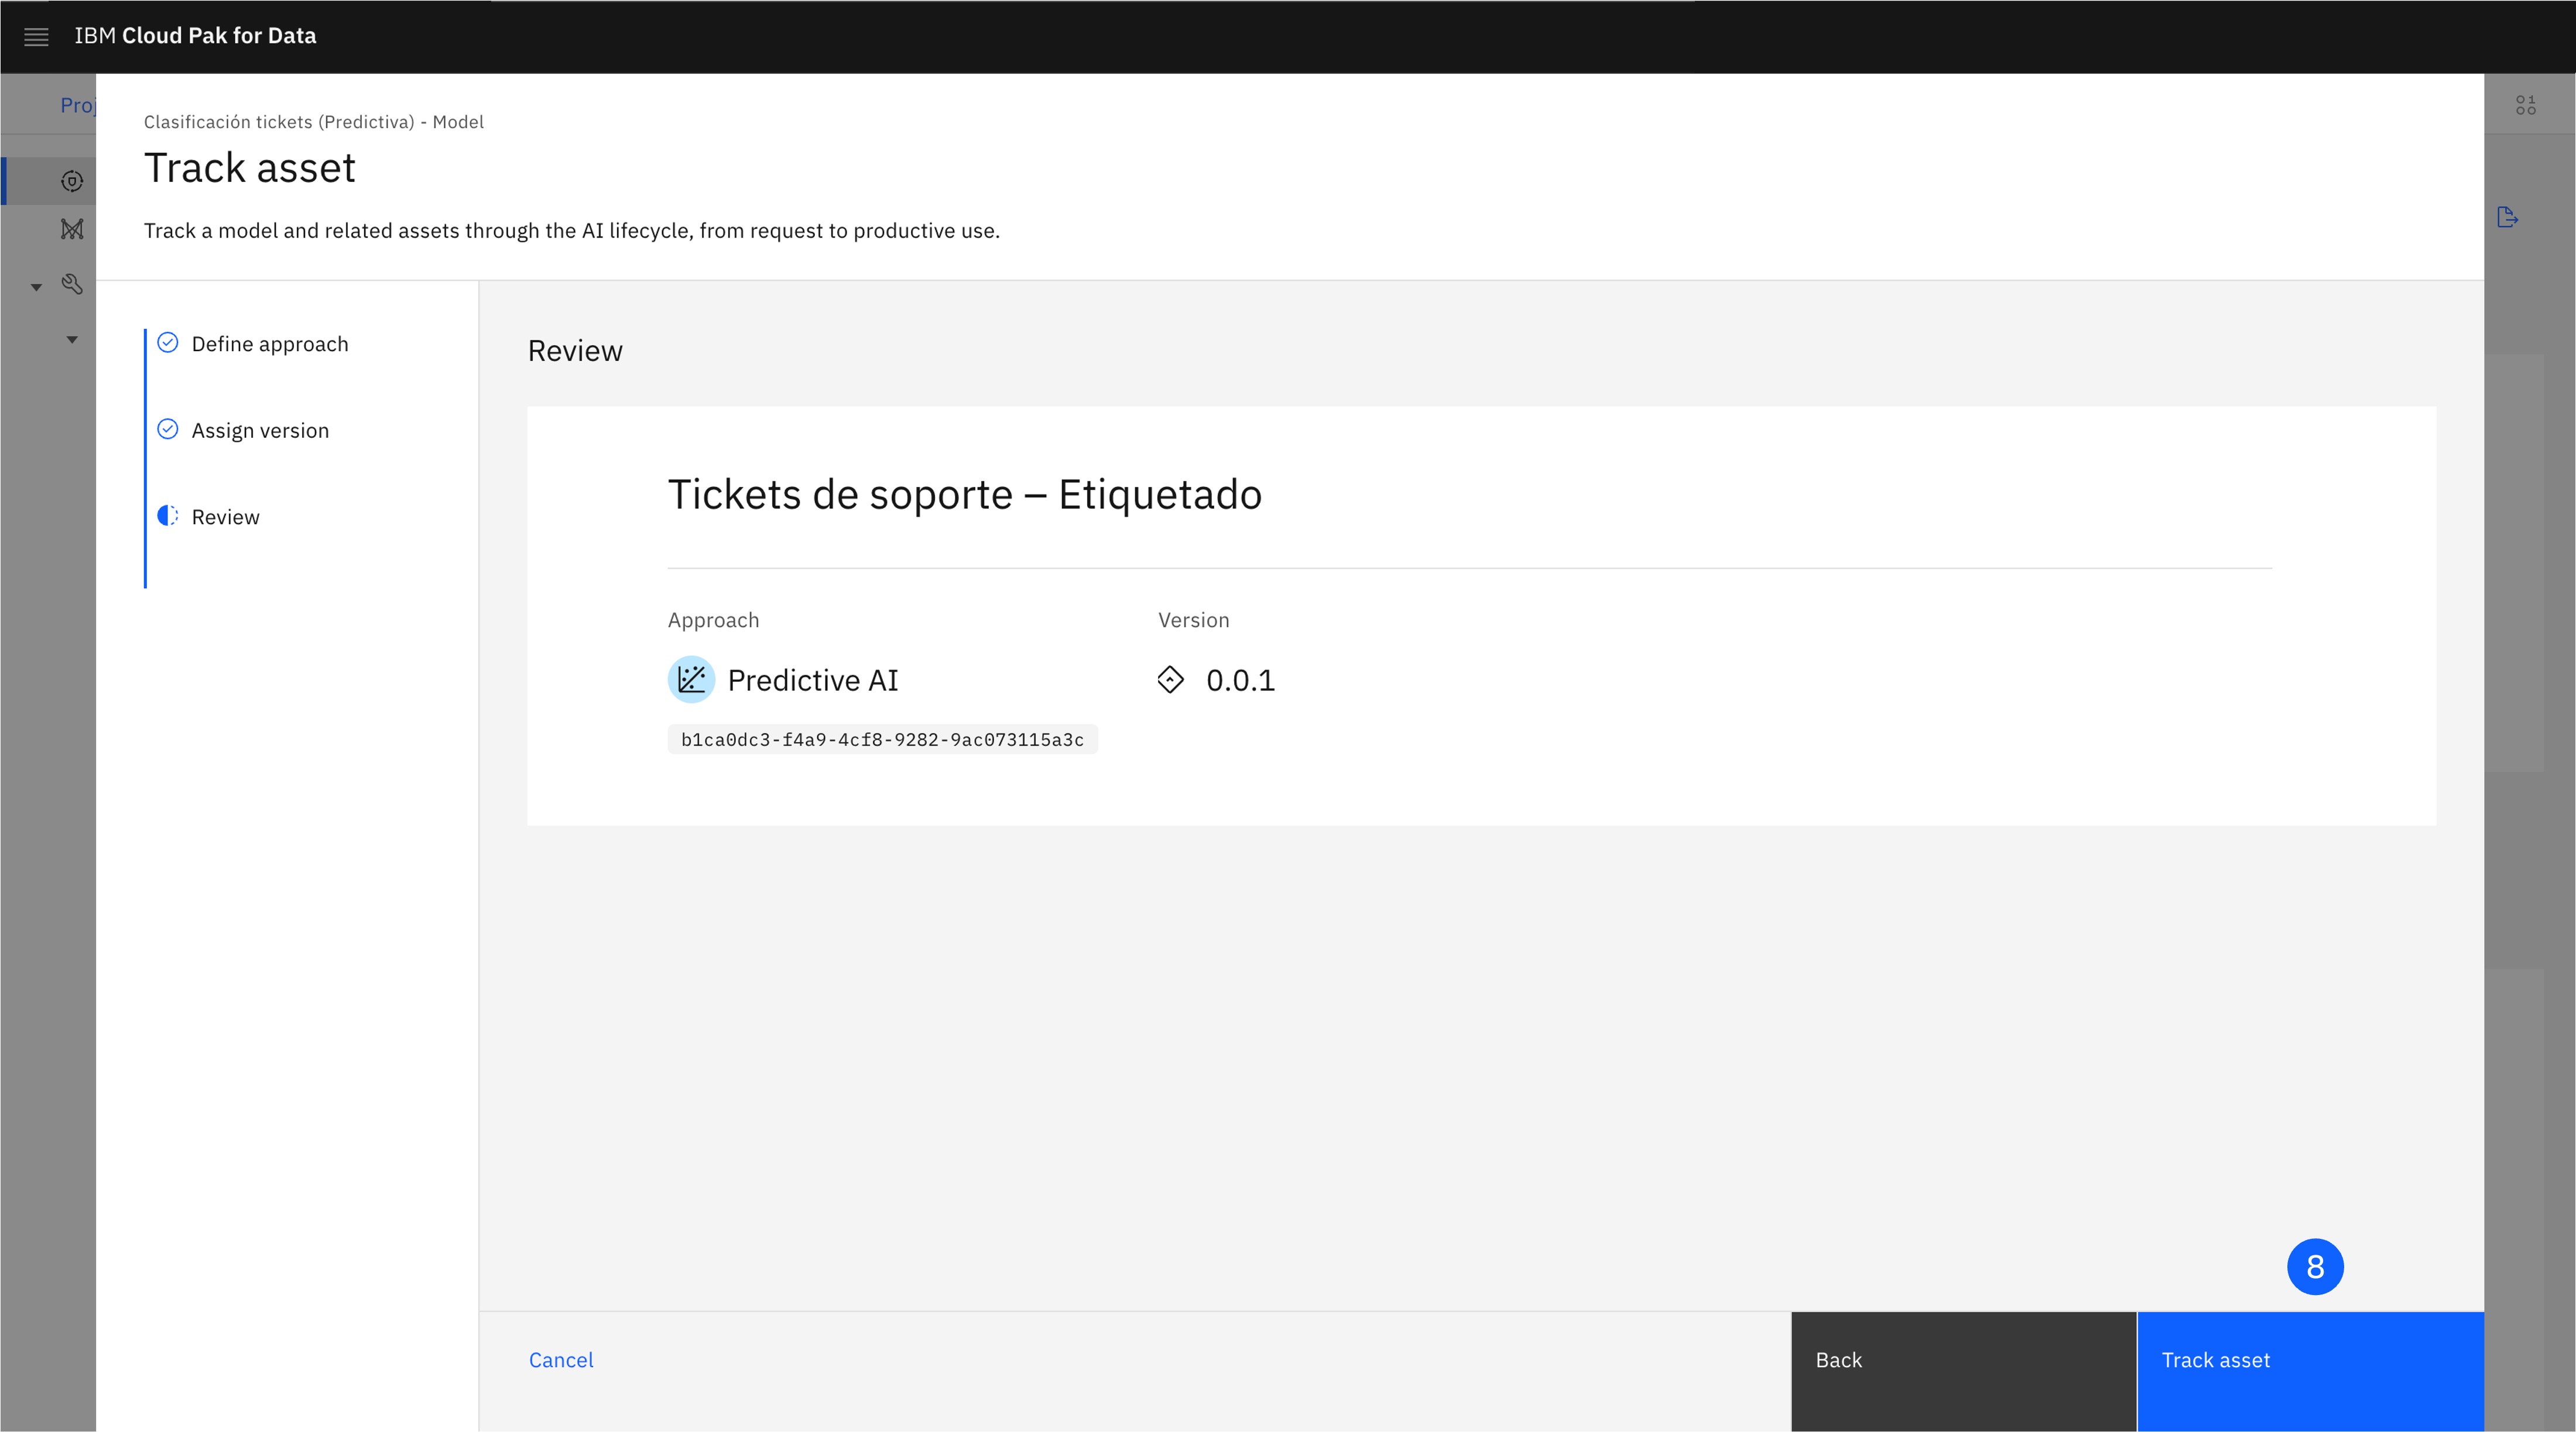Click the version diamond icon
The image size is (2576, 1432).
click(1170, 679)
